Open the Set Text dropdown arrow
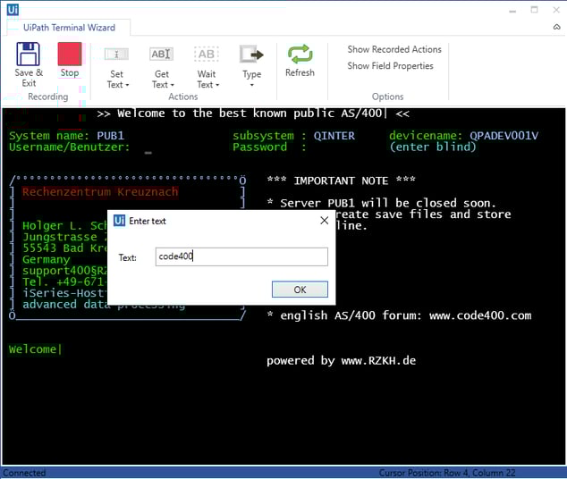This screenshot has width=567, height=479. coord(127,85)
